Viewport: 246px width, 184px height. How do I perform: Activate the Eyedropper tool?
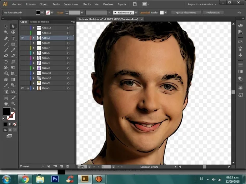pos(6,86)
